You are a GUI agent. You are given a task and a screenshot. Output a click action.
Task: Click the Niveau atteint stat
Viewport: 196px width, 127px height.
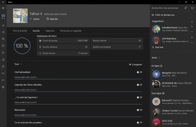coord(117,41)
